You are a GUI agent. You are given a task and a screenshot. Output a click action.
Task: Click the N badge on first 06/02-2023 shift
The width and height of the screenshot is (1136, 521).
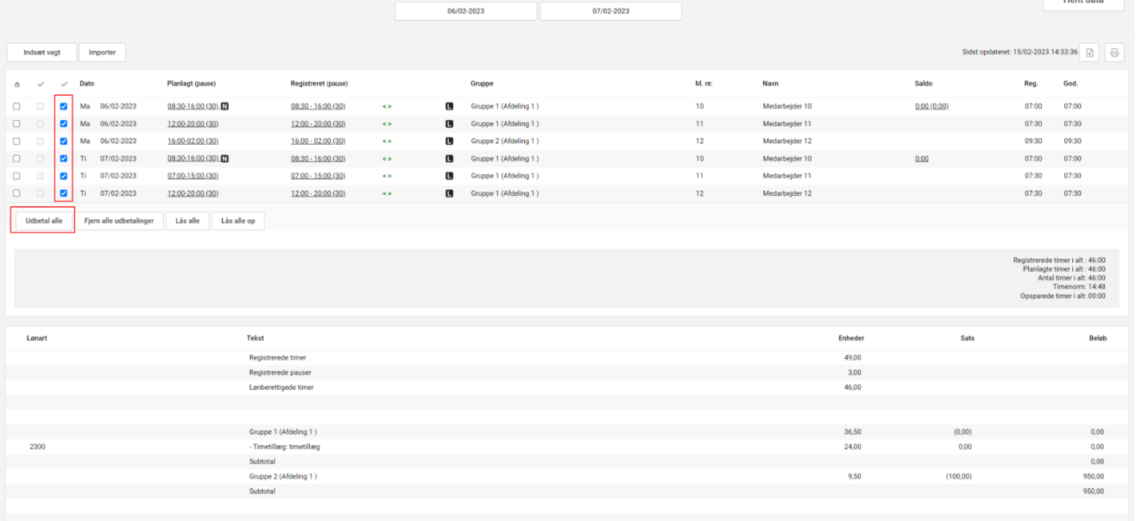tap(224, 107)
